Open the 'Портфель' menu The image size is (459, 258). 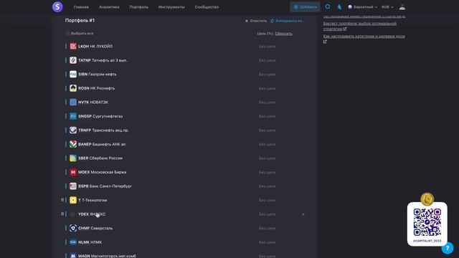click(138, 7)
